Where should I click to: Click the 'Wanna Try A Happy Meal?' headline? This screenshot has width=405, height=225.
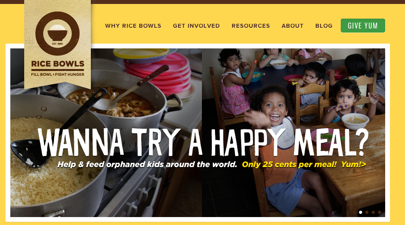coord(203,142)
